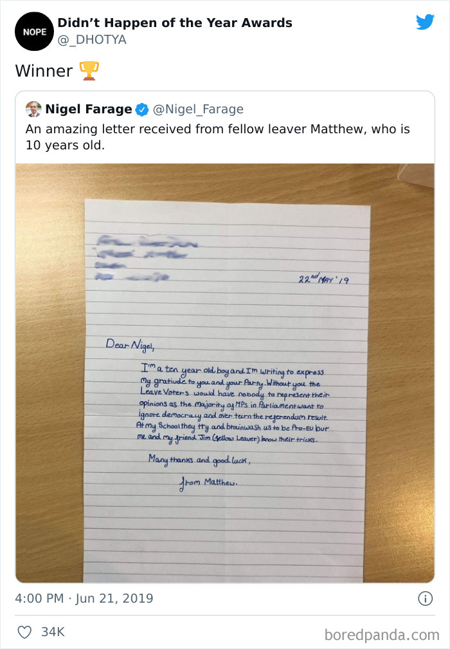The width and height of the screenshot is (450, 649).
Task: Click the trophy emoji after Winner
Action: pos(88,71)
